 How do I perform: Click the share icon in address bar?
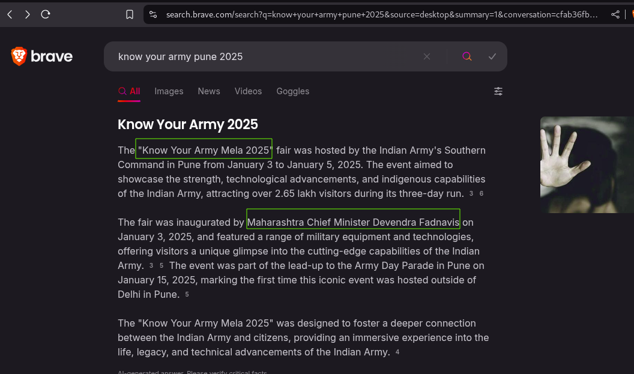tap(615, 14)
